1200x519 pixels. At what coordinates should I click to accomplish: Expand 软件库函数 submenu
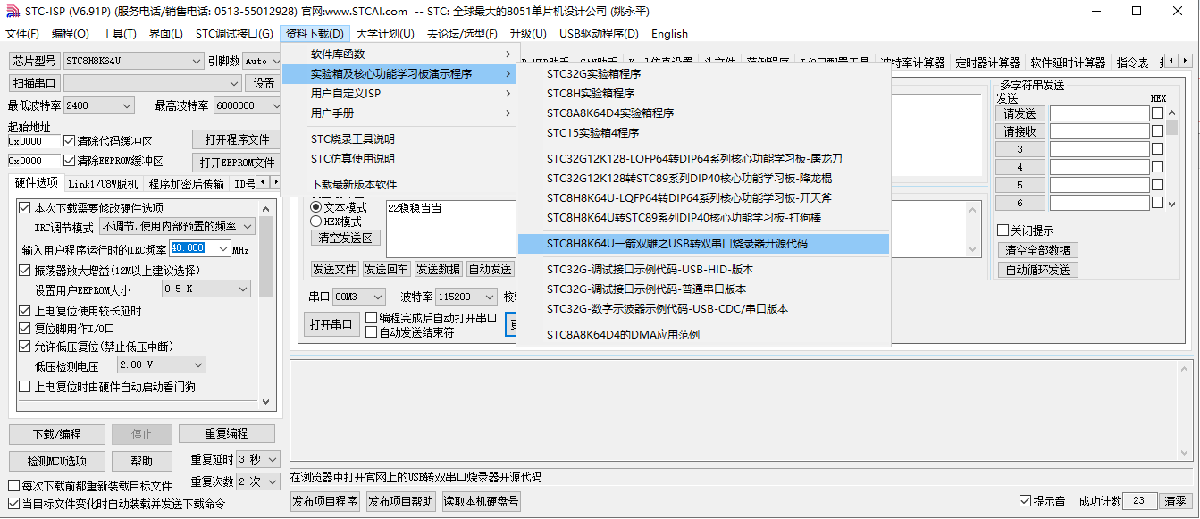[399, 54]
